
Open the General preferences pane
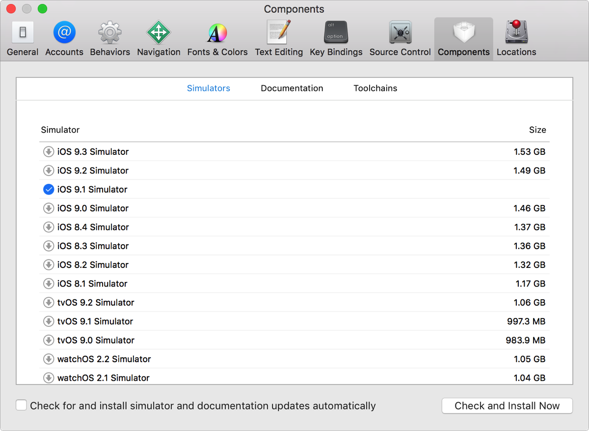tap(23, 39)
